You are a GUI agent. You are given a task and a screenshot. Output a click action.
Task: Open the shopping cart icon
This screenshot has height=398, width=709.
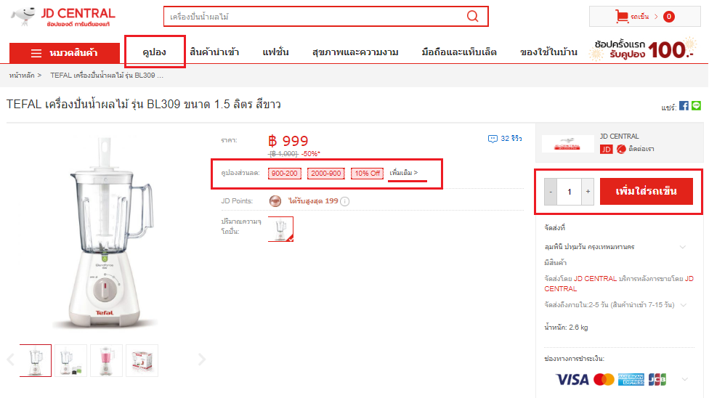[x=622, y=16]
